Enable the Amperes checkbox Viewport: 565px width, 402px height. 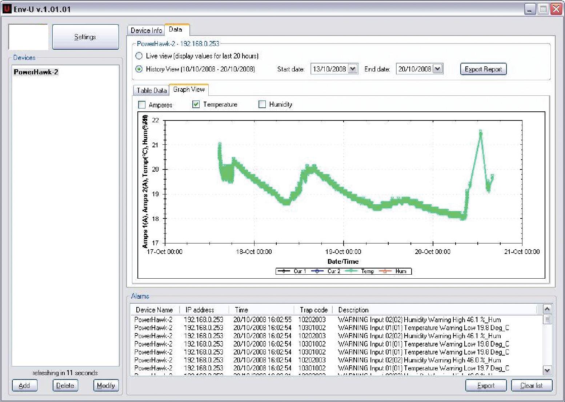pos(142,104)
